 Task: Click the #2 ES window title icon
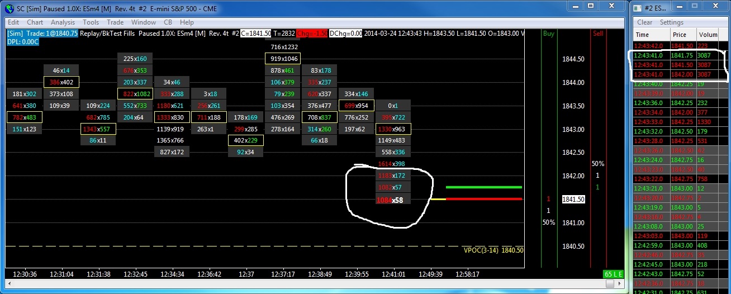pyautogui.click(x=638, y=9)
